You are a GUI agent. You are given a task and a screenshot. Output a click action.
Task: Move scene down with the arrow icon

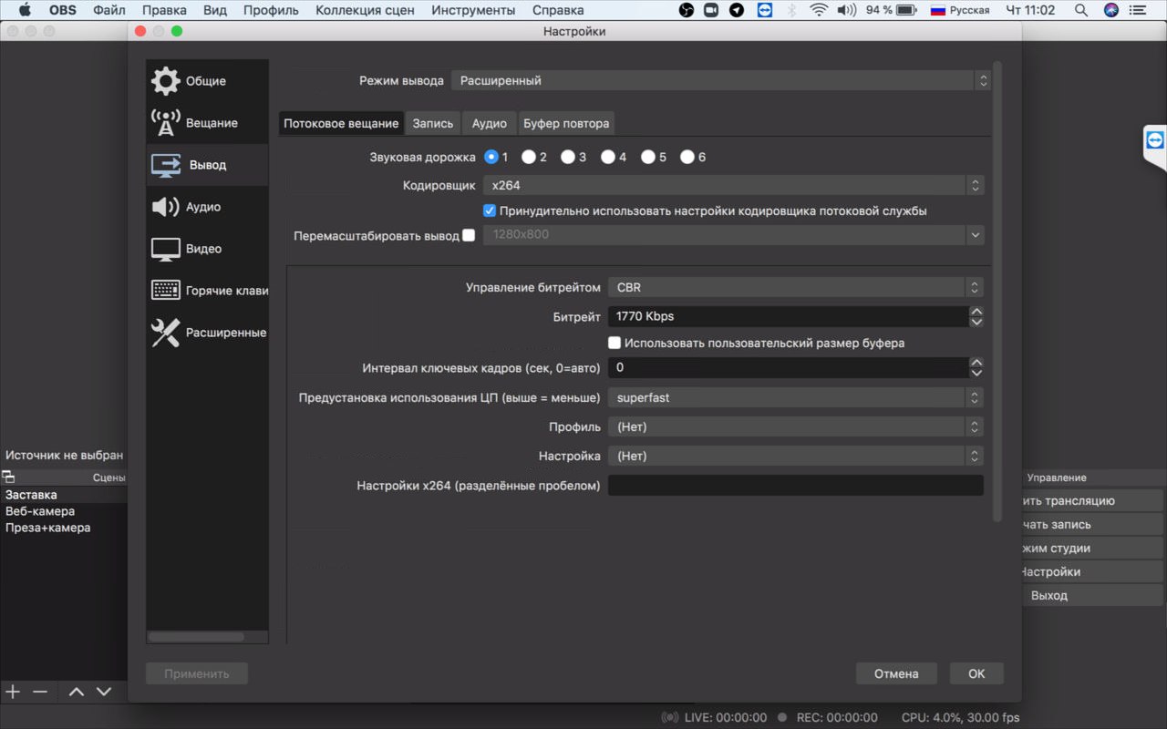[104, 692]
